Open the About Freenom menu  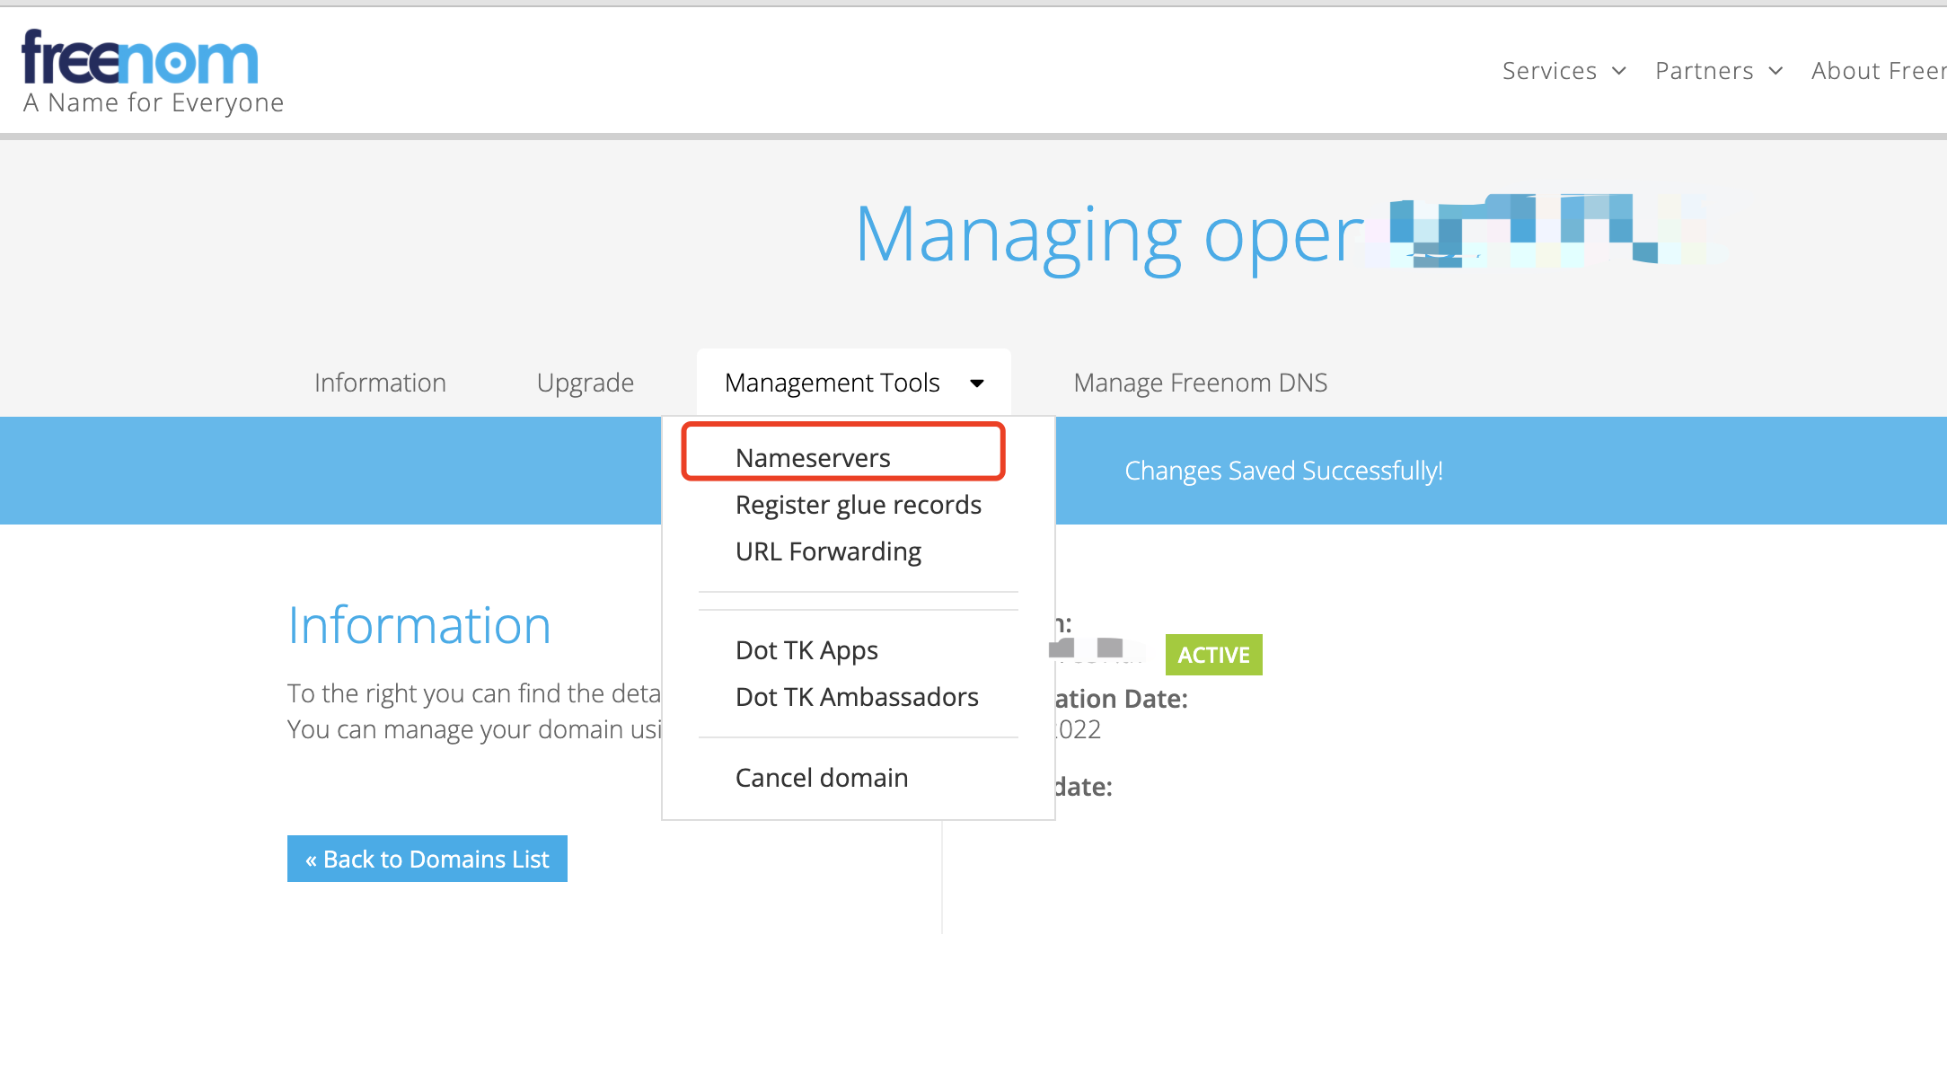(1878, 71)
